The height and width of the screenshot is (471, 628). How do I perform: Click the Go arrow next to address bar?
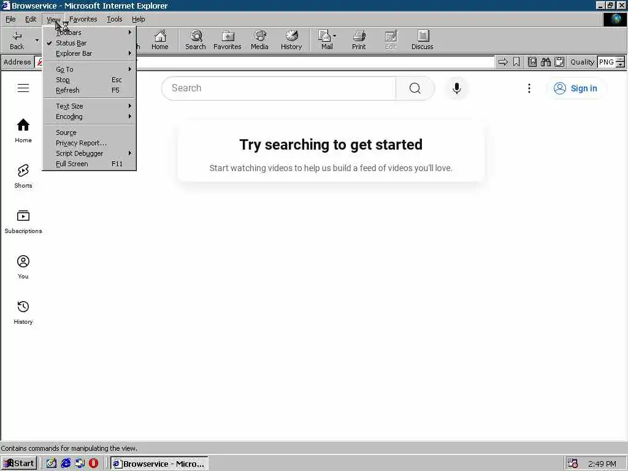[x=503, y=62]
